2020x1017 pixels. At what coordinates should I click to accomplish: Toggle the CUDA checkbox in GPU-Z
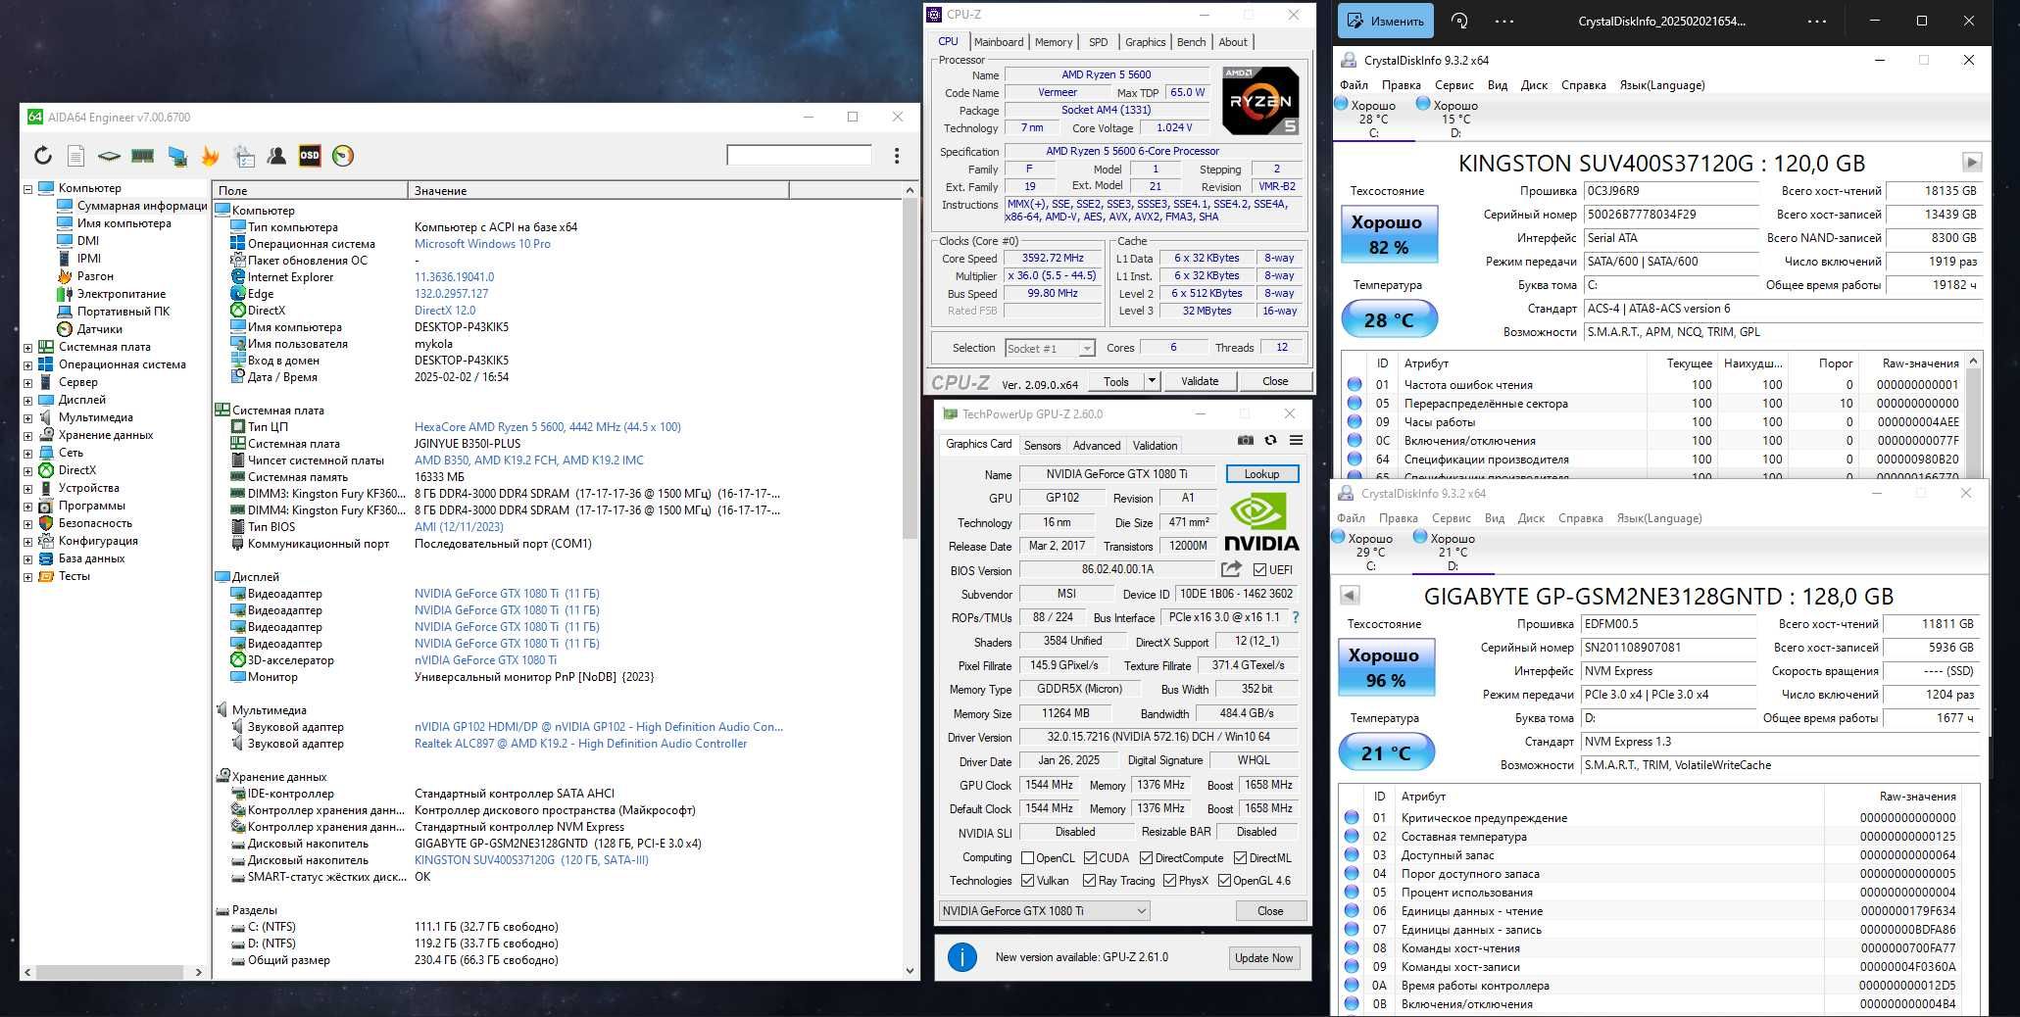tap(1090, 857)
